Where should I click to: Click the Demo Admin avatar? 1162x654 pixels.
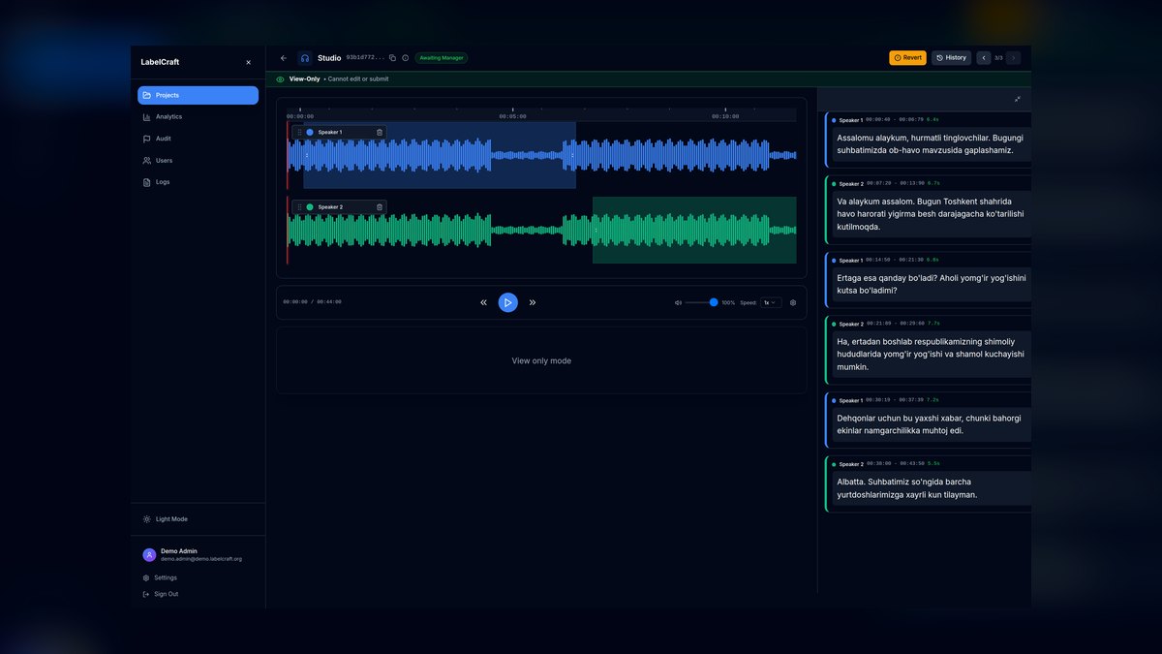149,555
